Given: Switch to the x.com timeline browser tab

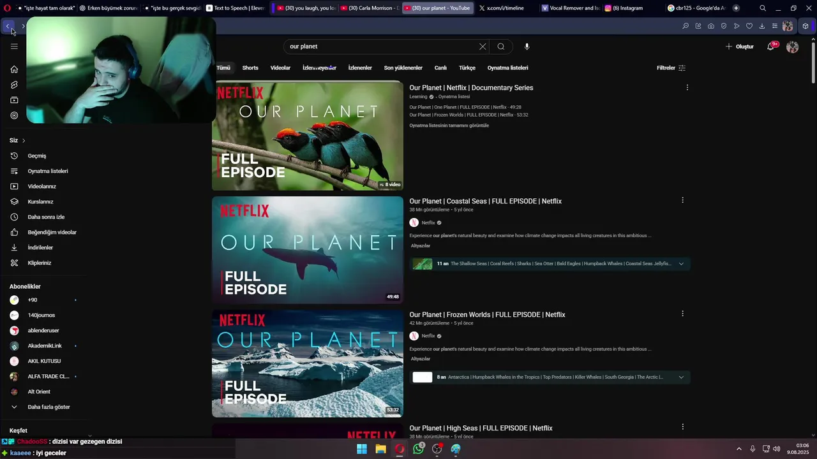Looking at the screenshot, I should [506, 8].
